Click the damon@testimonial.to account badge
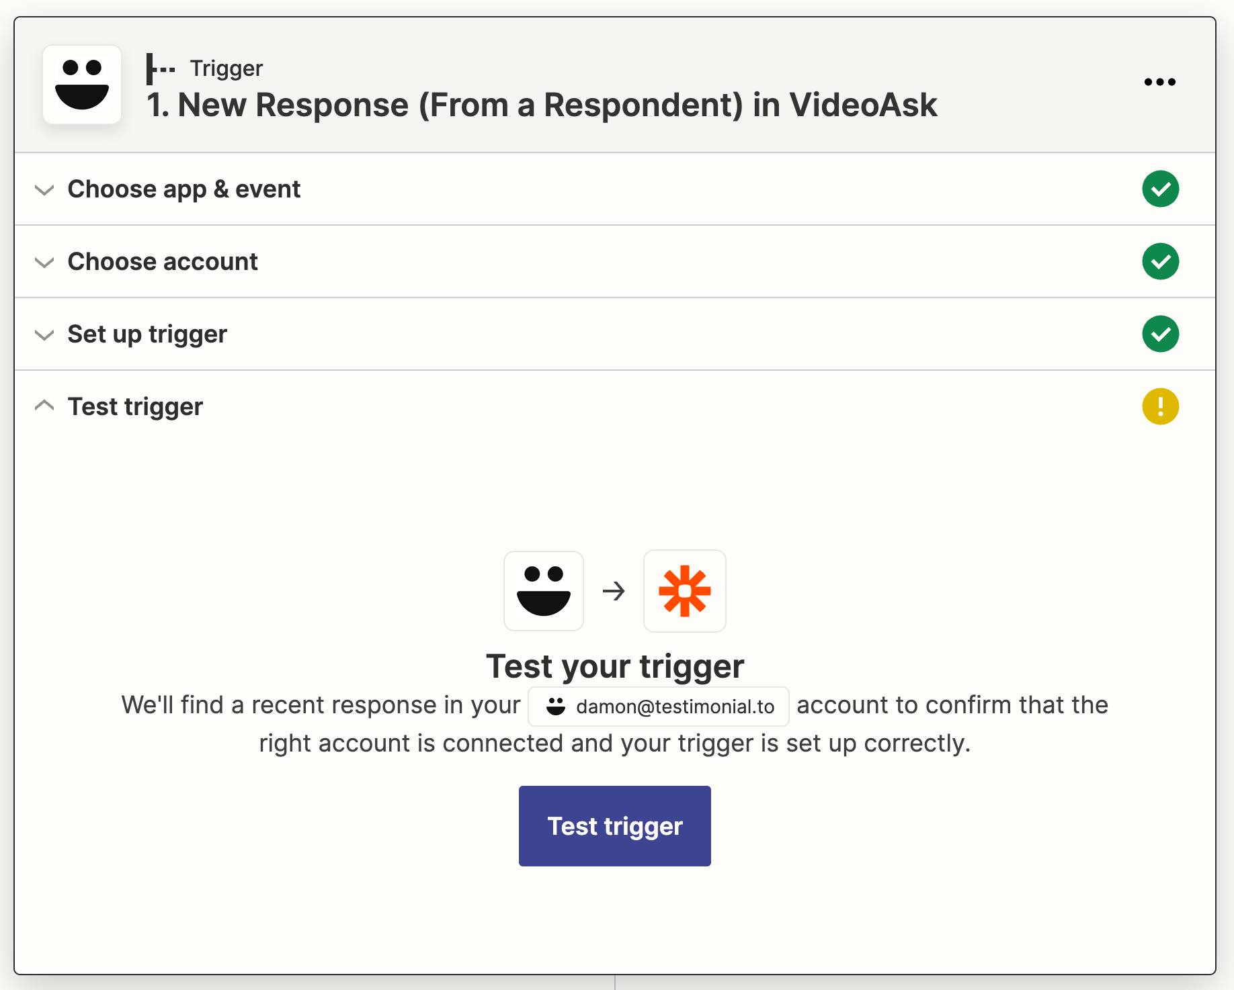This screenshot has width=1234, height=990. pos(659,707)
